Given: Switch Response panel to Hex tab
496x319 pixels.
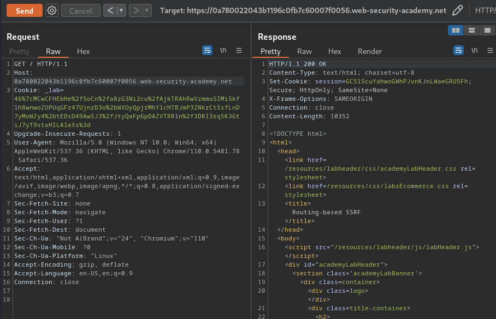Looking at the screenshot, I should (335, 51).
